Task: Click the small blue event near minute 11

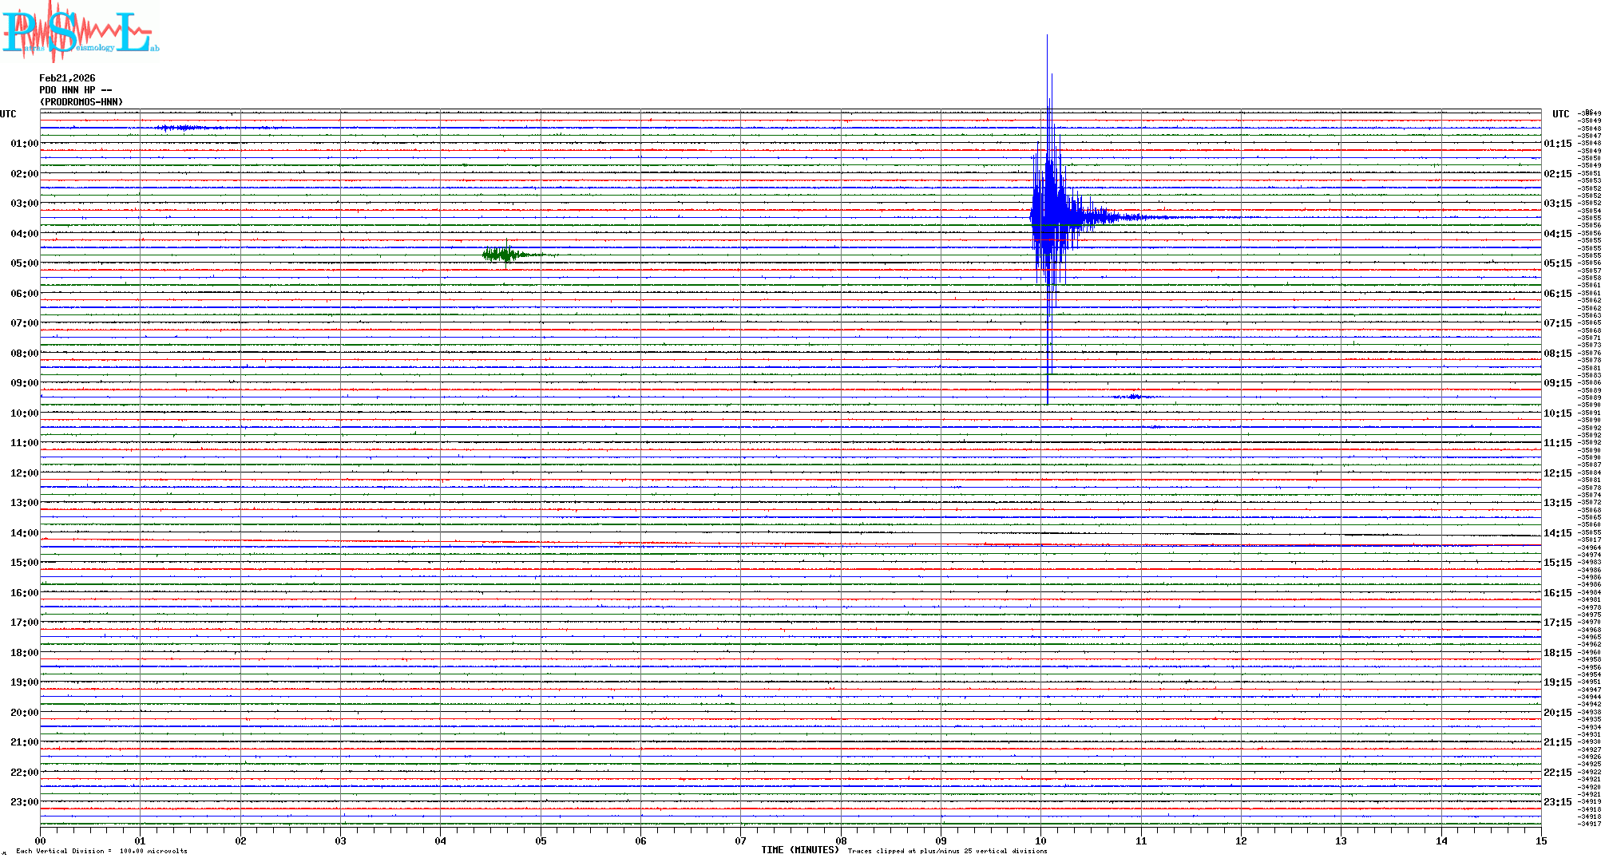Action: point(1134,397)
